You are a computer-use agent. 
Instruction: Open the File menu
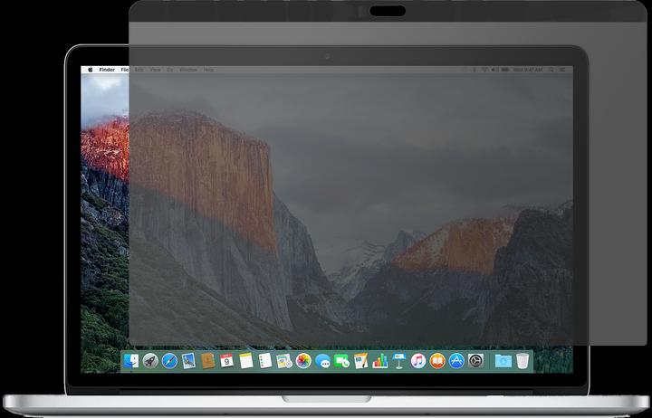(x=125, y=70)
